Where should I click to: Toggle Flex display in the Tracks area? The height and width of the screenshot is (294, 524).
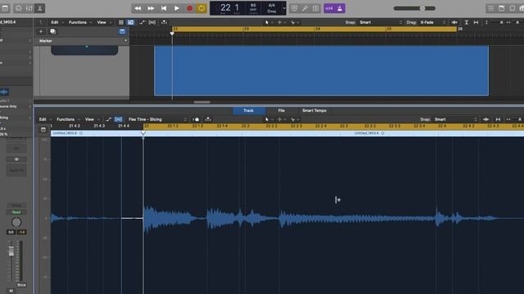pyautogui.click(x=152, y=22)
